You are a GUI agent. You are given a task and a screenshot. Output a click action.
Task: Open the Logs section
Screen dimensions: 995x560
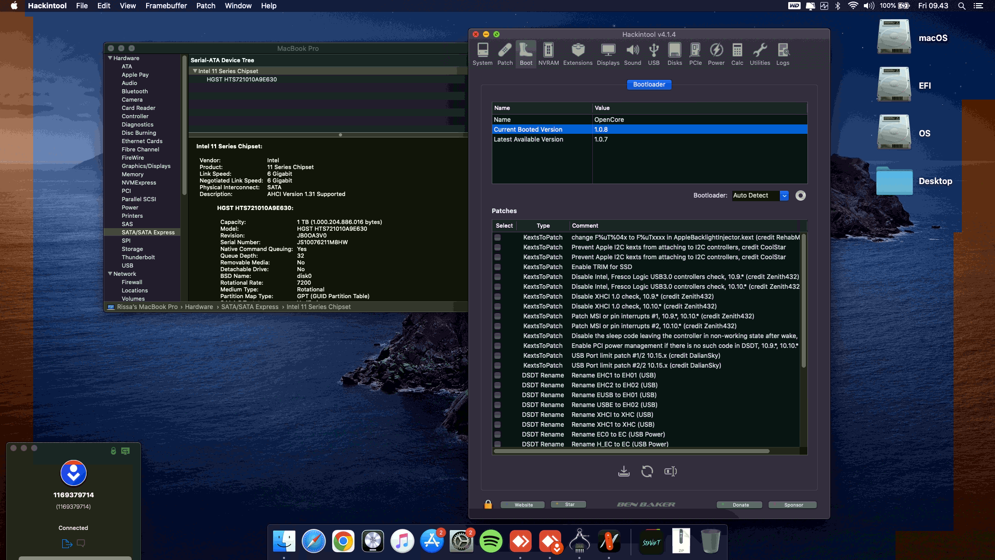(783, 54)
